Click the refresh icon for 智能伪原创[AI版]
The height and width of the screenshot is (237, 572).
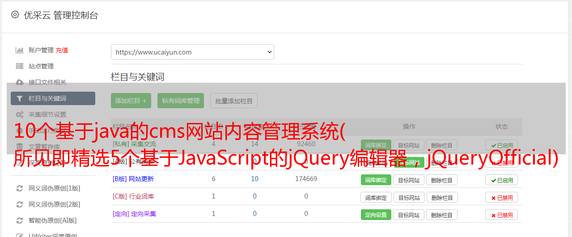[x=20, y=220]
